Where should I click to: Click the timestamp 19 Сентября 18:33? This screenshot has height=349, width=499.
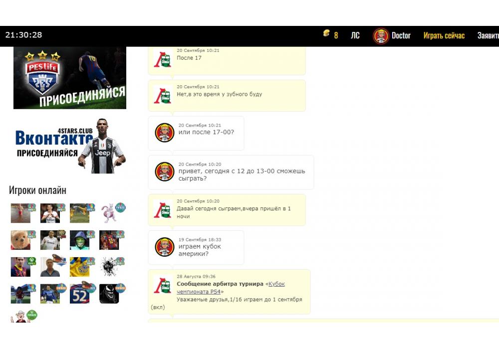[x=200, y=240]
